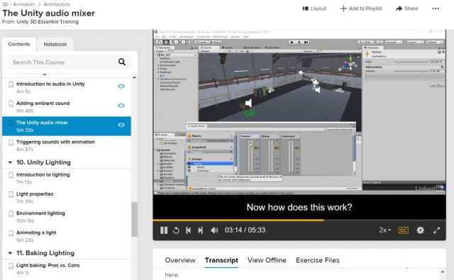Open the three-dot more options menu
This screenshot has width=454, height=280.
point(436,9)
